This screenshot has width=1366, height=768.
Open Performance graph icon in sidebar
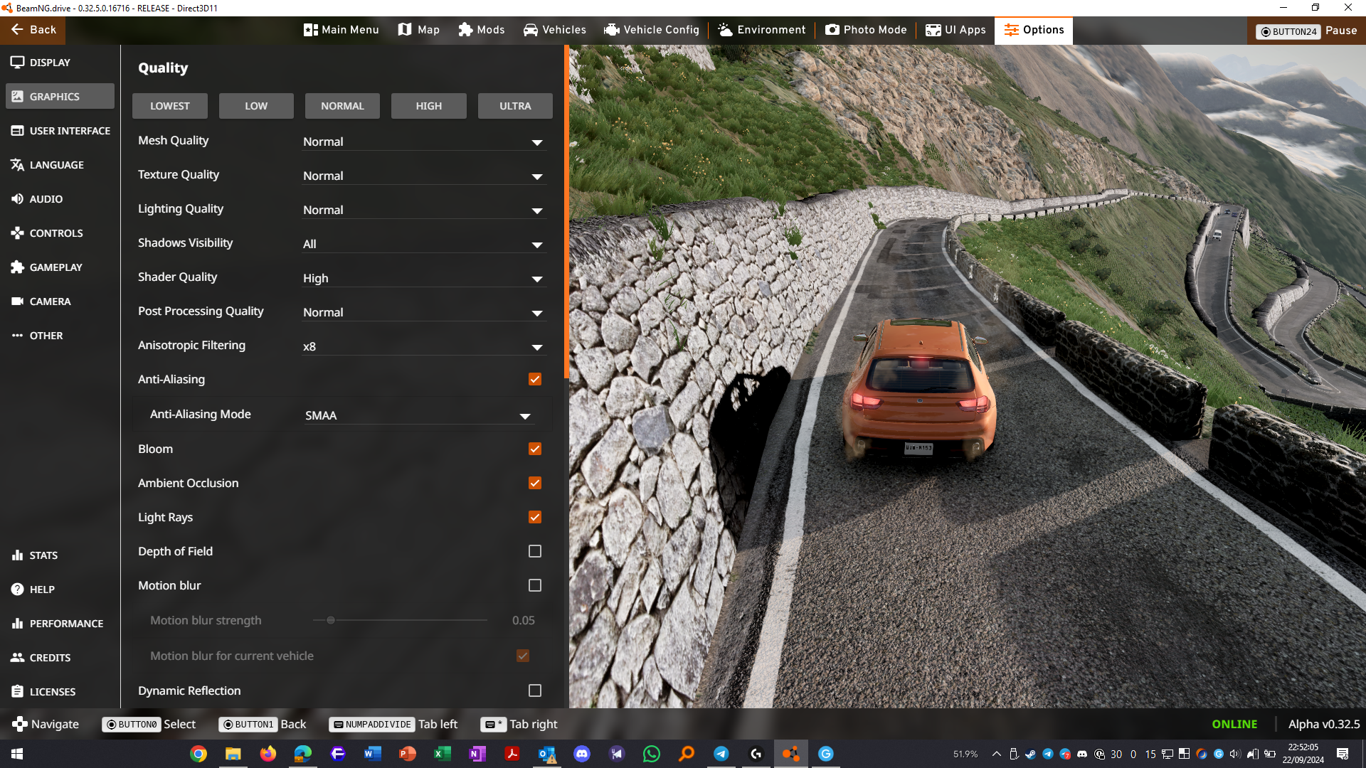[x=18, y=624]
